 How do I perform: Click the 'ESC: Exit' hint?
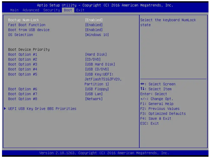point(149,123)
